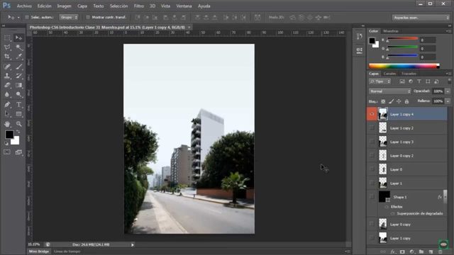Select the Dodge tool

[x=19, y=94]
